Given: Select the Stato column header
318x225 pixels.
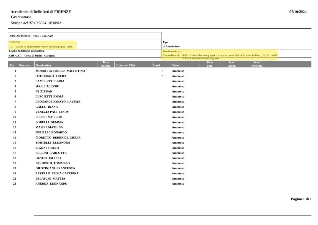Looking at the screenshot, I should pyautogui.click(x=175, y=65).
